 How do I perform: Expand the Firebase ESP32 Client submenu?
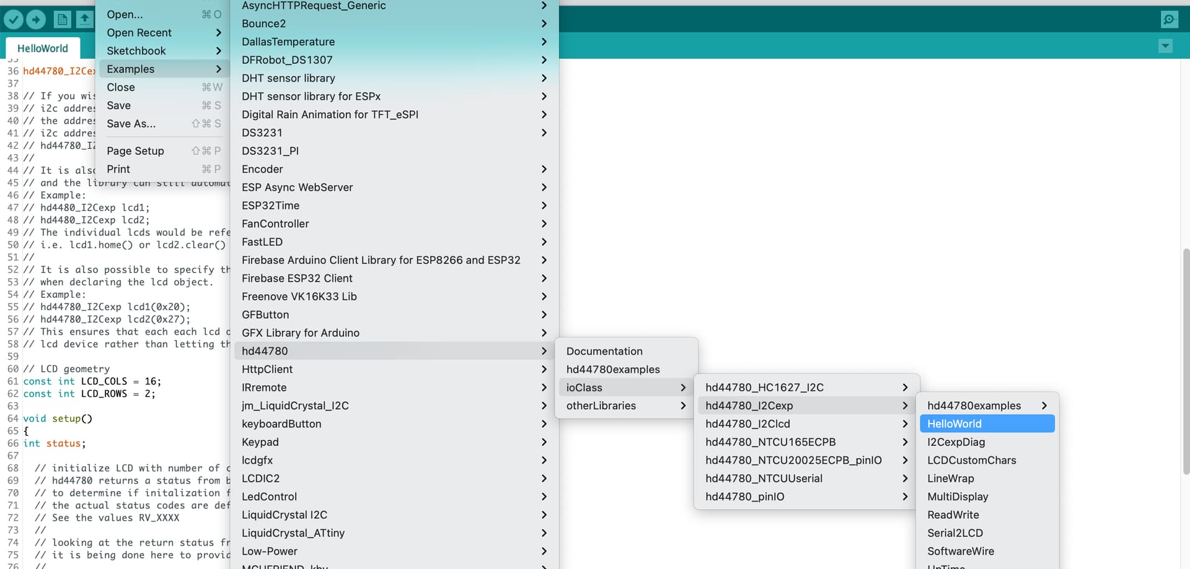pyautogui.click(x=394, y=279)
